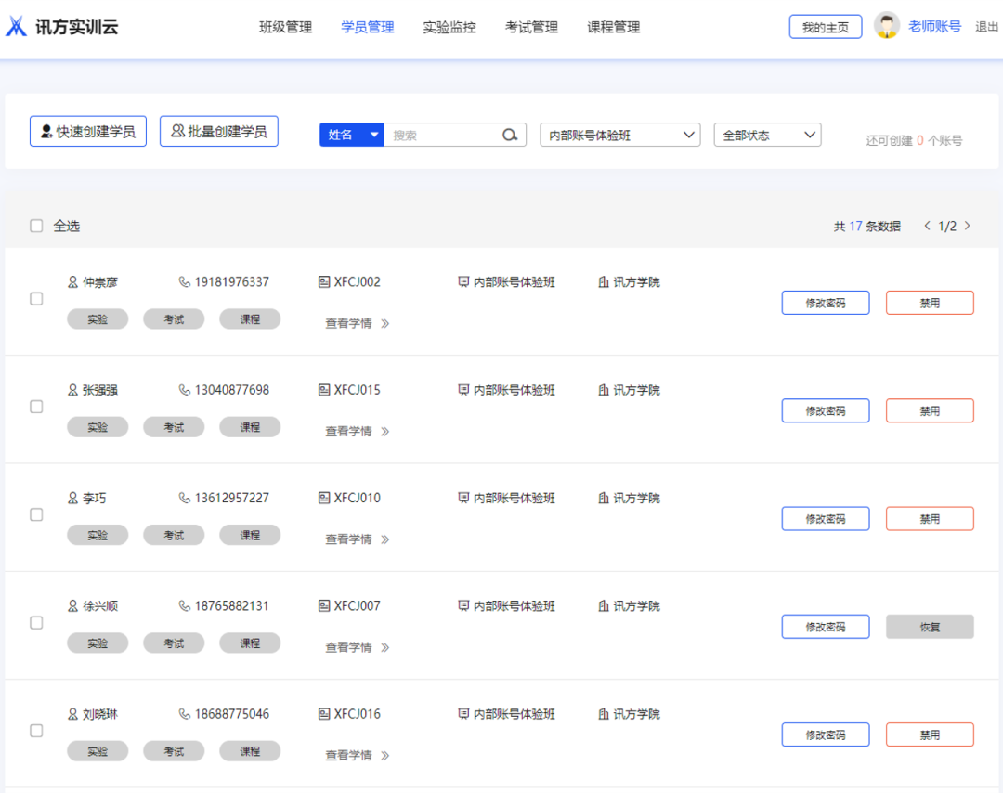This screenshot has width=1003, height=793.
Task: Open the teacher avatar icon top right
Action: click(x=887, y=25)
